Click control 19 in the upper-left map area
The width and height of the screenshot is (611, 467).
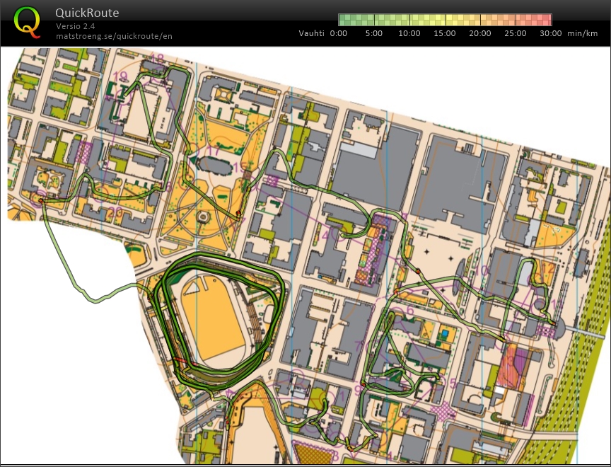pyautogui.click(x=122, y=76)
